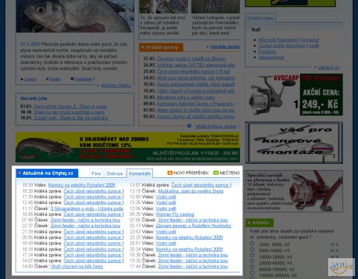Click the Chytej.cz logo badge
Viewport: 358px width, 279px height.
tap(341, 267)
